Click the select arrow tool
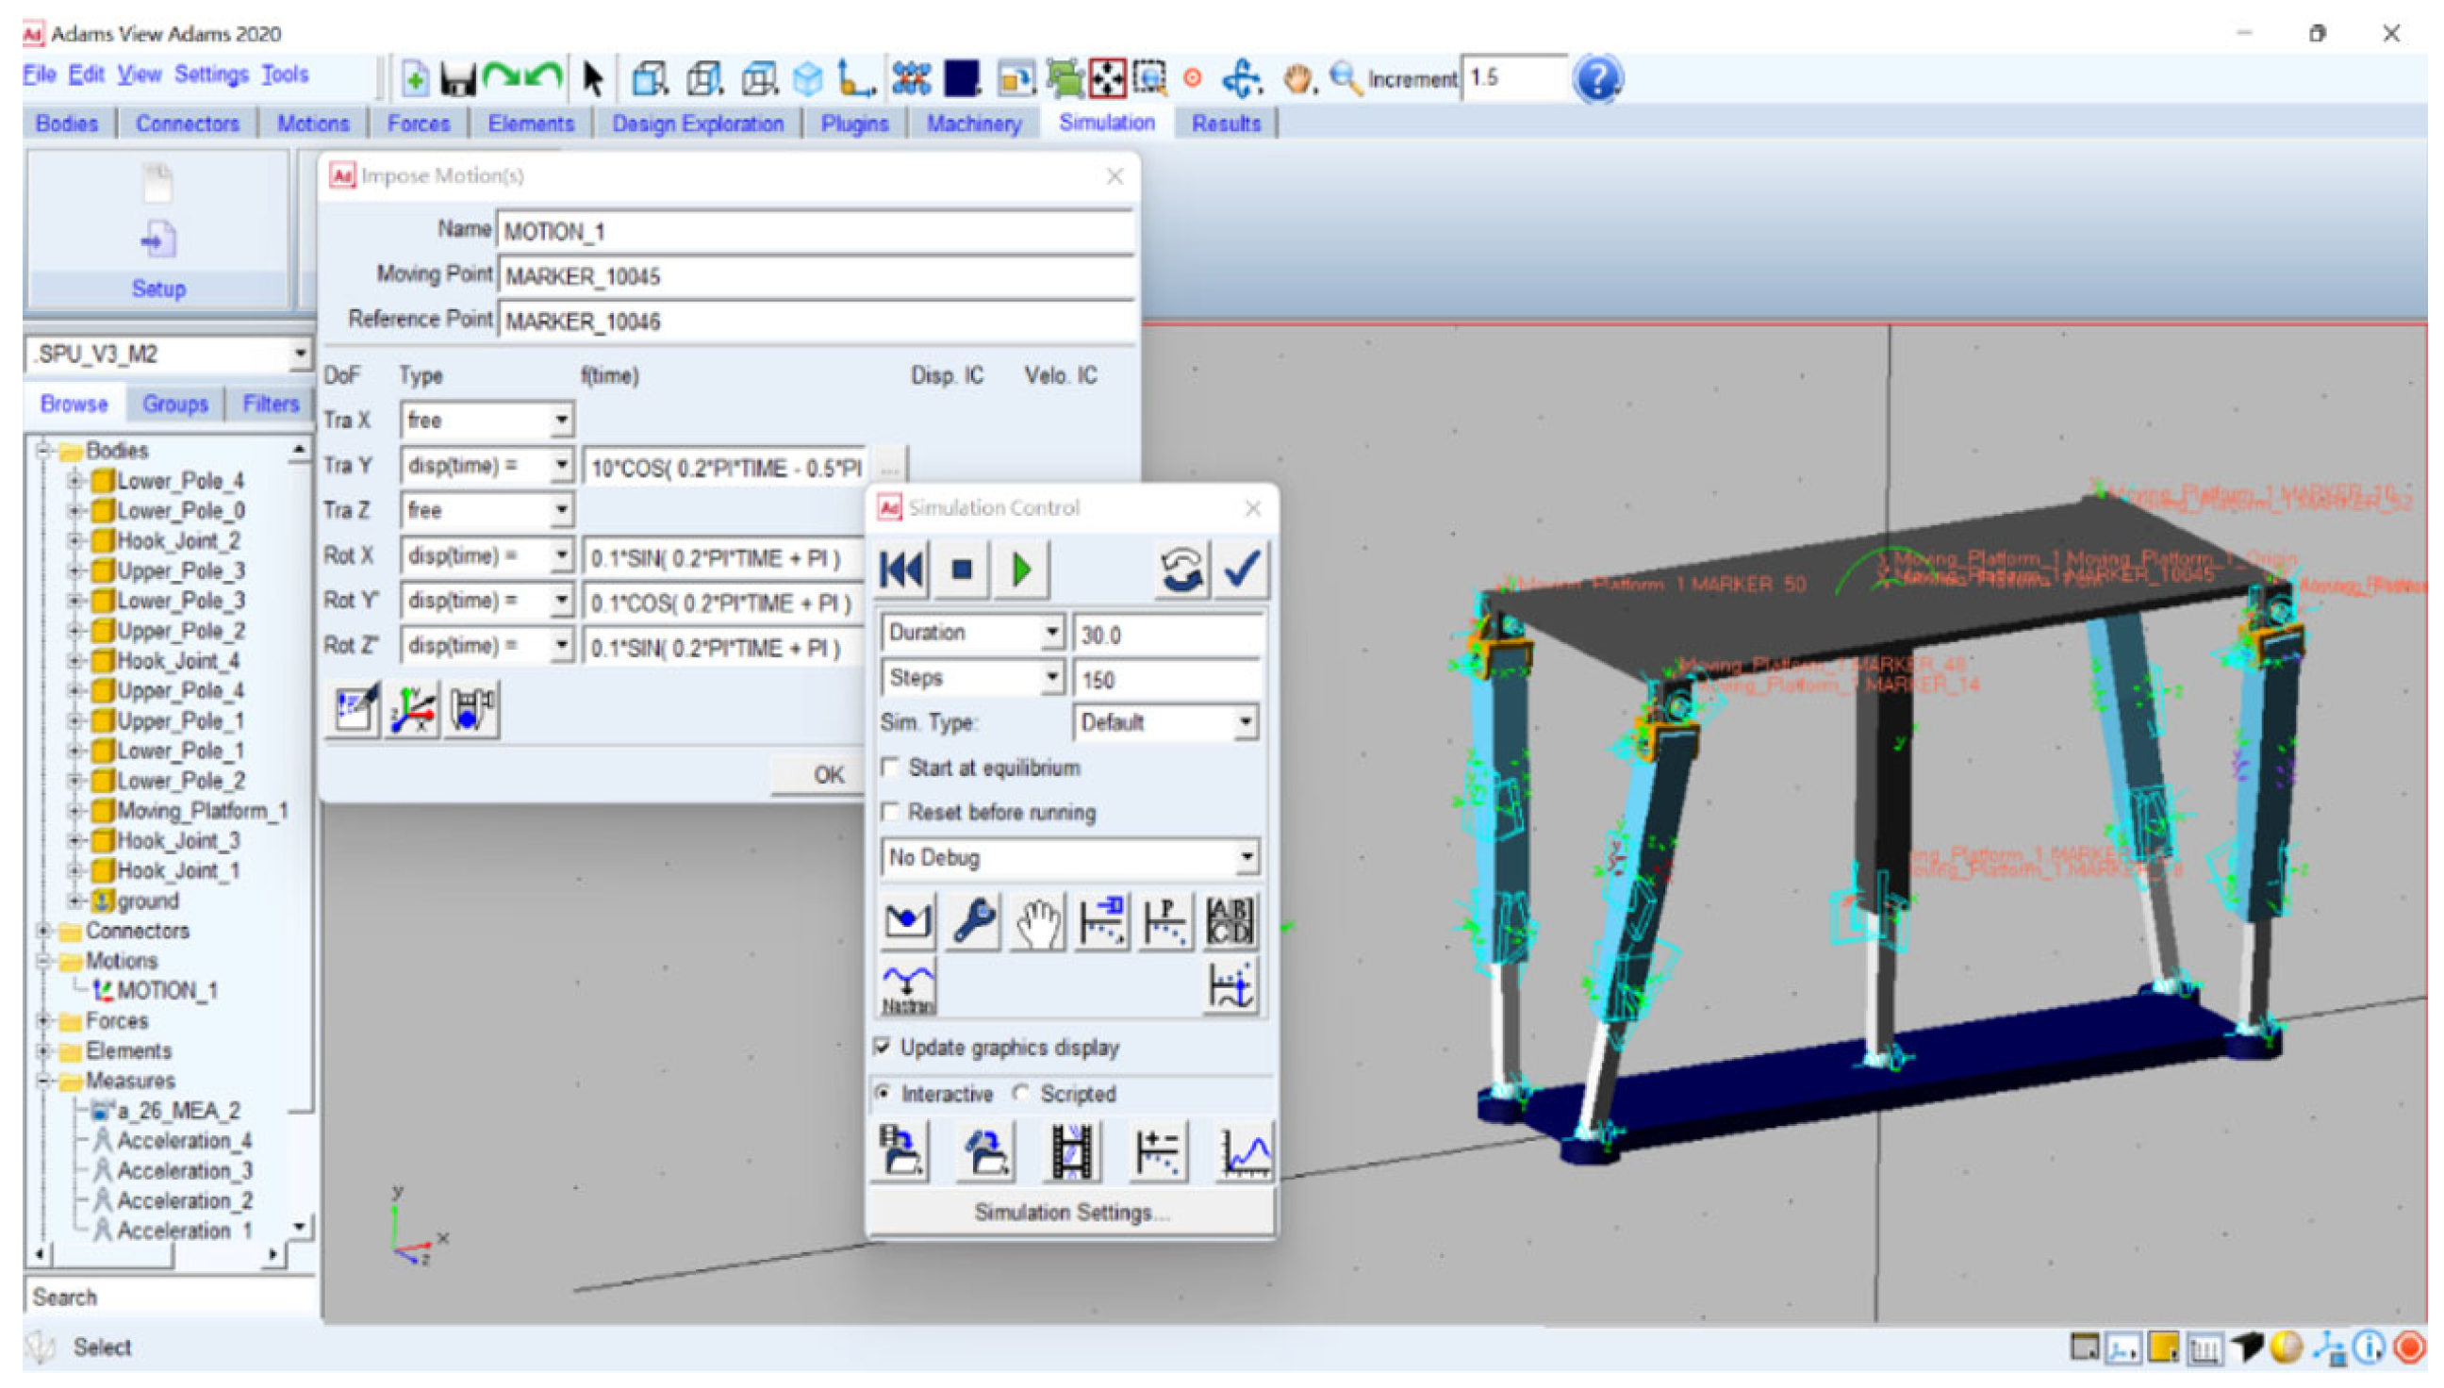The width and height of the screenshot is (2444, 1388). (592, 79)
